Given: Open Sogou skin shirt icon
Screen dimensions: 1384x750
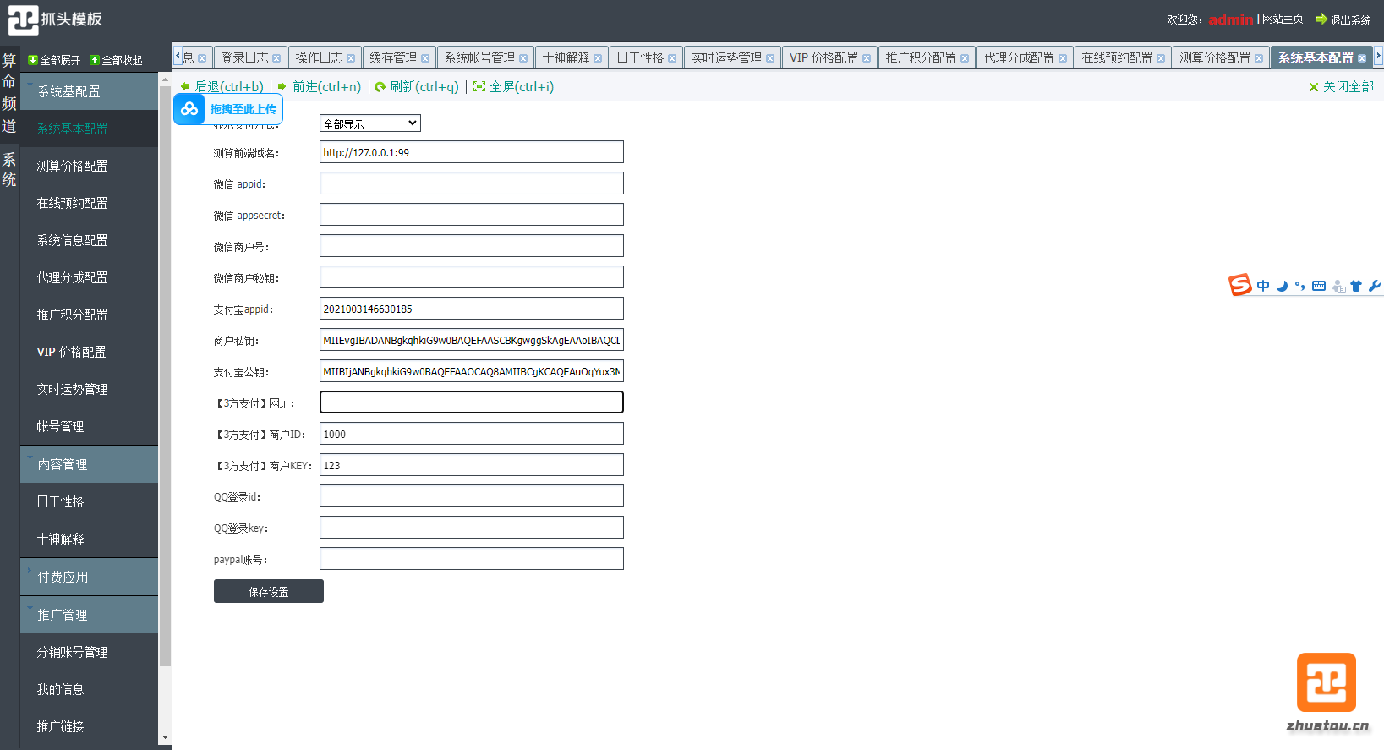Looking at the screenshot, I should [x=1356, y=286].
